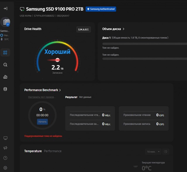Click the serial number S7YFNJ0Y508003Z text
This screenshot has height=172, width=187.
[44, 16]
